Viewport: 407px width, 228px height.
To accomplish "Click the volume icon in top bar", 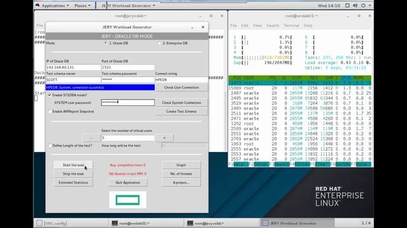I will [355, 6].
